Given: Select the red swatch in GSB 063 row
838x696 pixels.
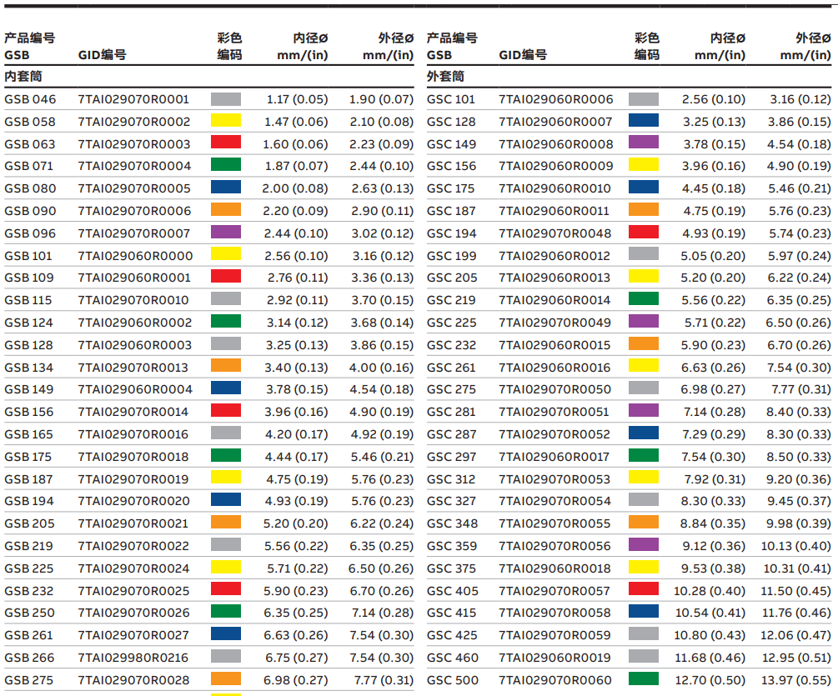Looking at the screenshot, I should (x=226, y=143).
